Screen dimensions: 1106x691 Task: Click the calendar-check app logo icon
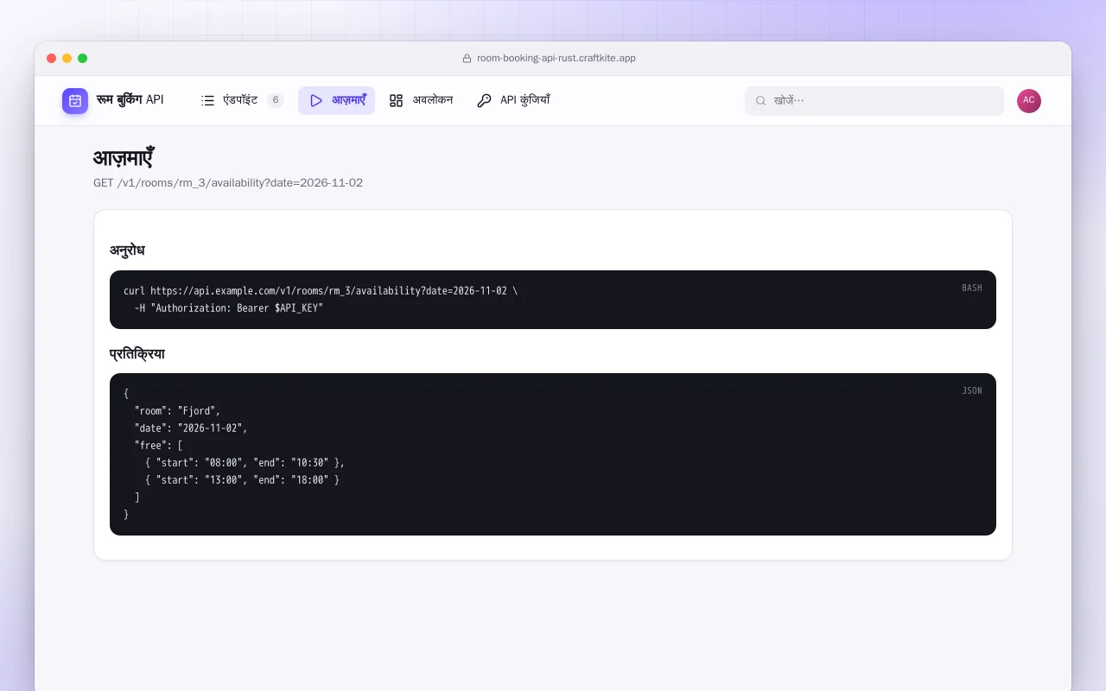coord(75,101)
